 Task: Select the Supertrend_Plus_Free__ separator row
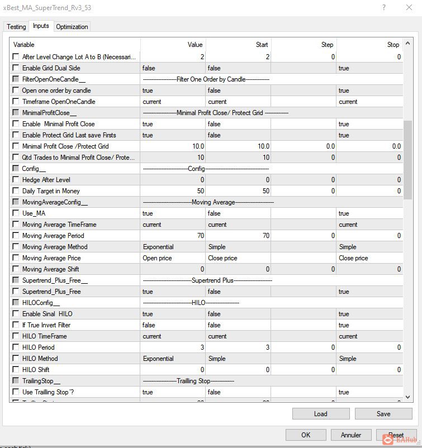207,280
